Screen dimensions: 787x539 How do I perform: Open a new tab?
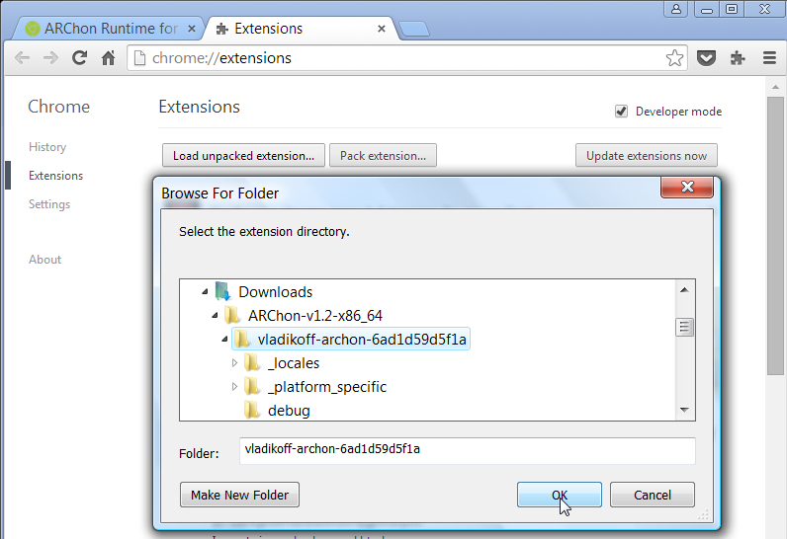(414, 29)
